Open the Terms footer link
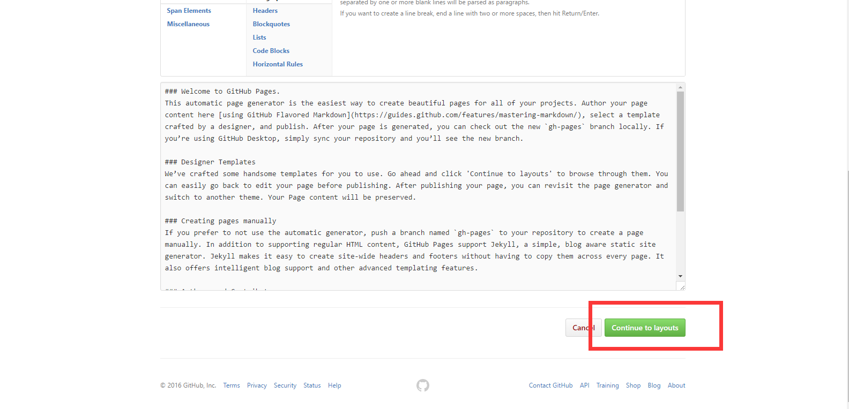The image size is (849, 409). coord(232,385)
